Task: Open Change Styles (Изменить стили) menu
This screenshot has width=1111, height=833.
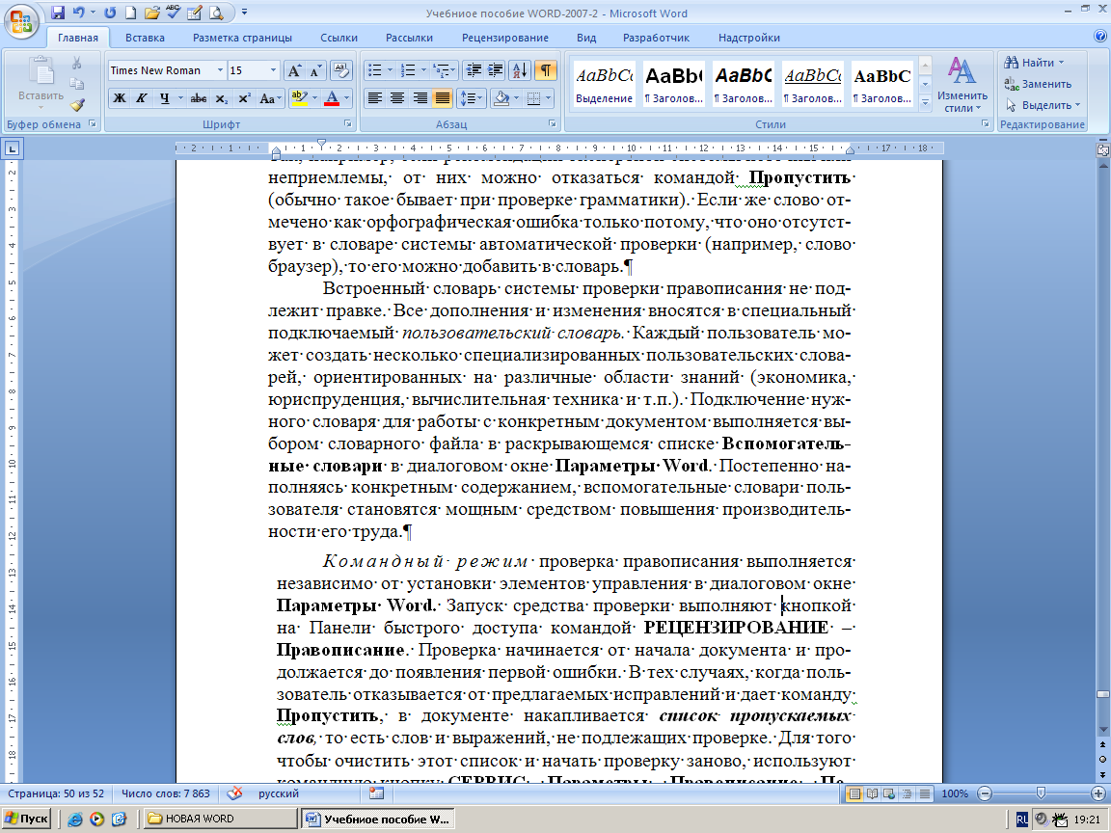Action: (x=962, y=84)
